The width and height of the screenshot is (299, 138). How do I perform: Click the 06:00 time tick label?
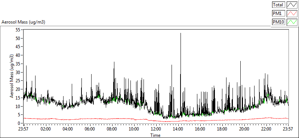click(90, 129)
